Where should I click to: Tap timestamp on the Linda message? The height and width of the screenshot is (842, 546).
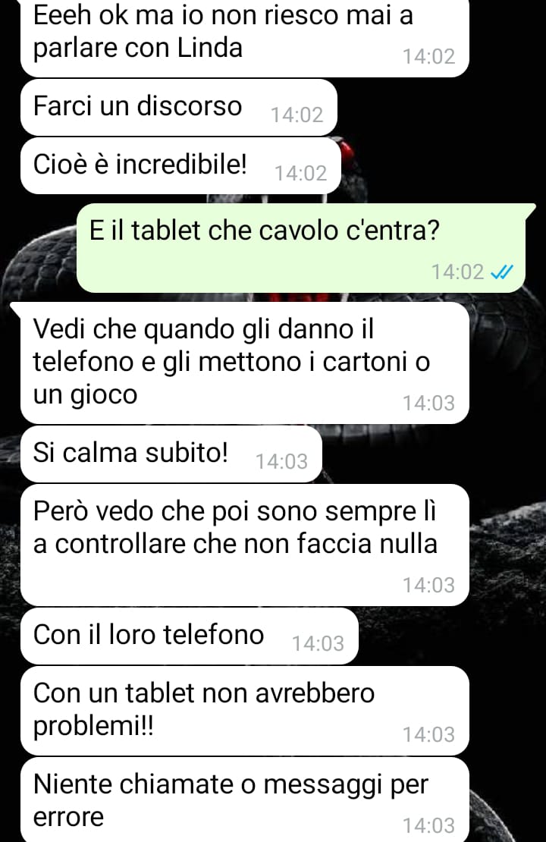point(429,56)
